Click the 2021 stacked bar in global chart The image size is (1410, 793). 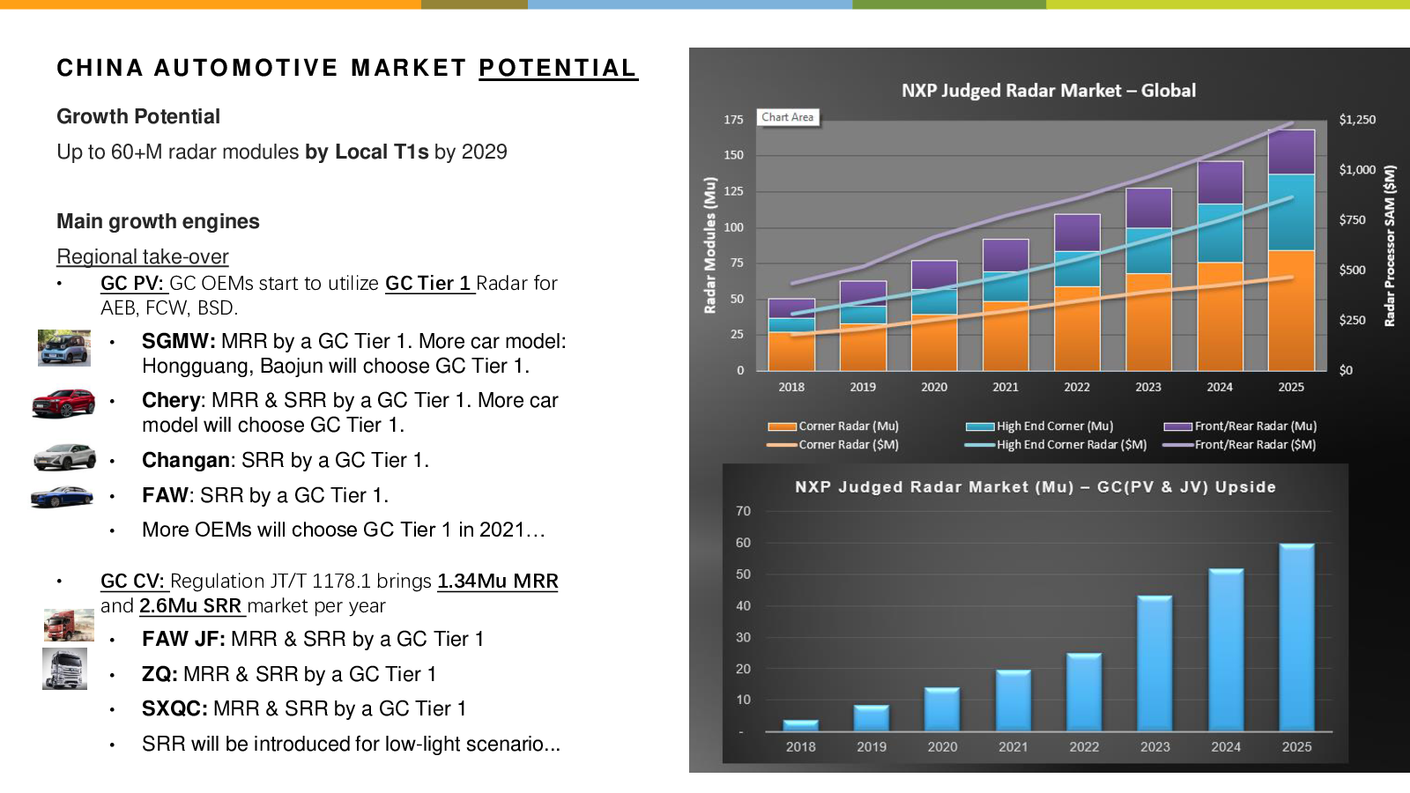(x=1006, y=305)
